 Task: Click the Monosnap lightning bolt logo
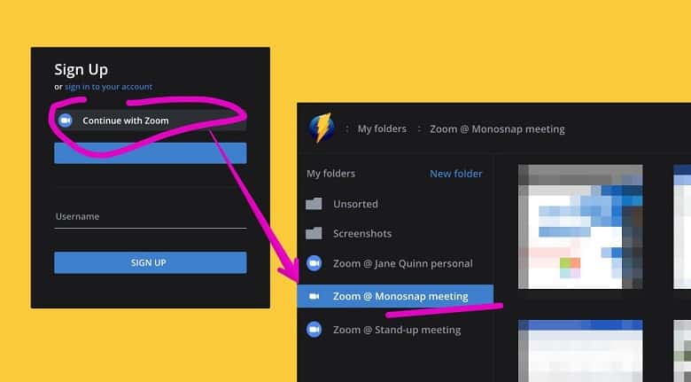(322, 128)
